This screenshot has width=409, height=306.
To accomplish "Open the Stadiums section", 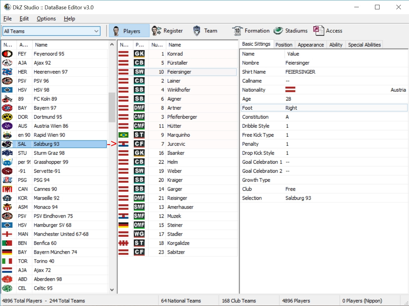I will pyautogui.click(x=291, y=31).
